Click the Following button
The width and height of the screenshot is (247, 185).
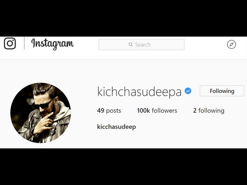click(222, 91)
